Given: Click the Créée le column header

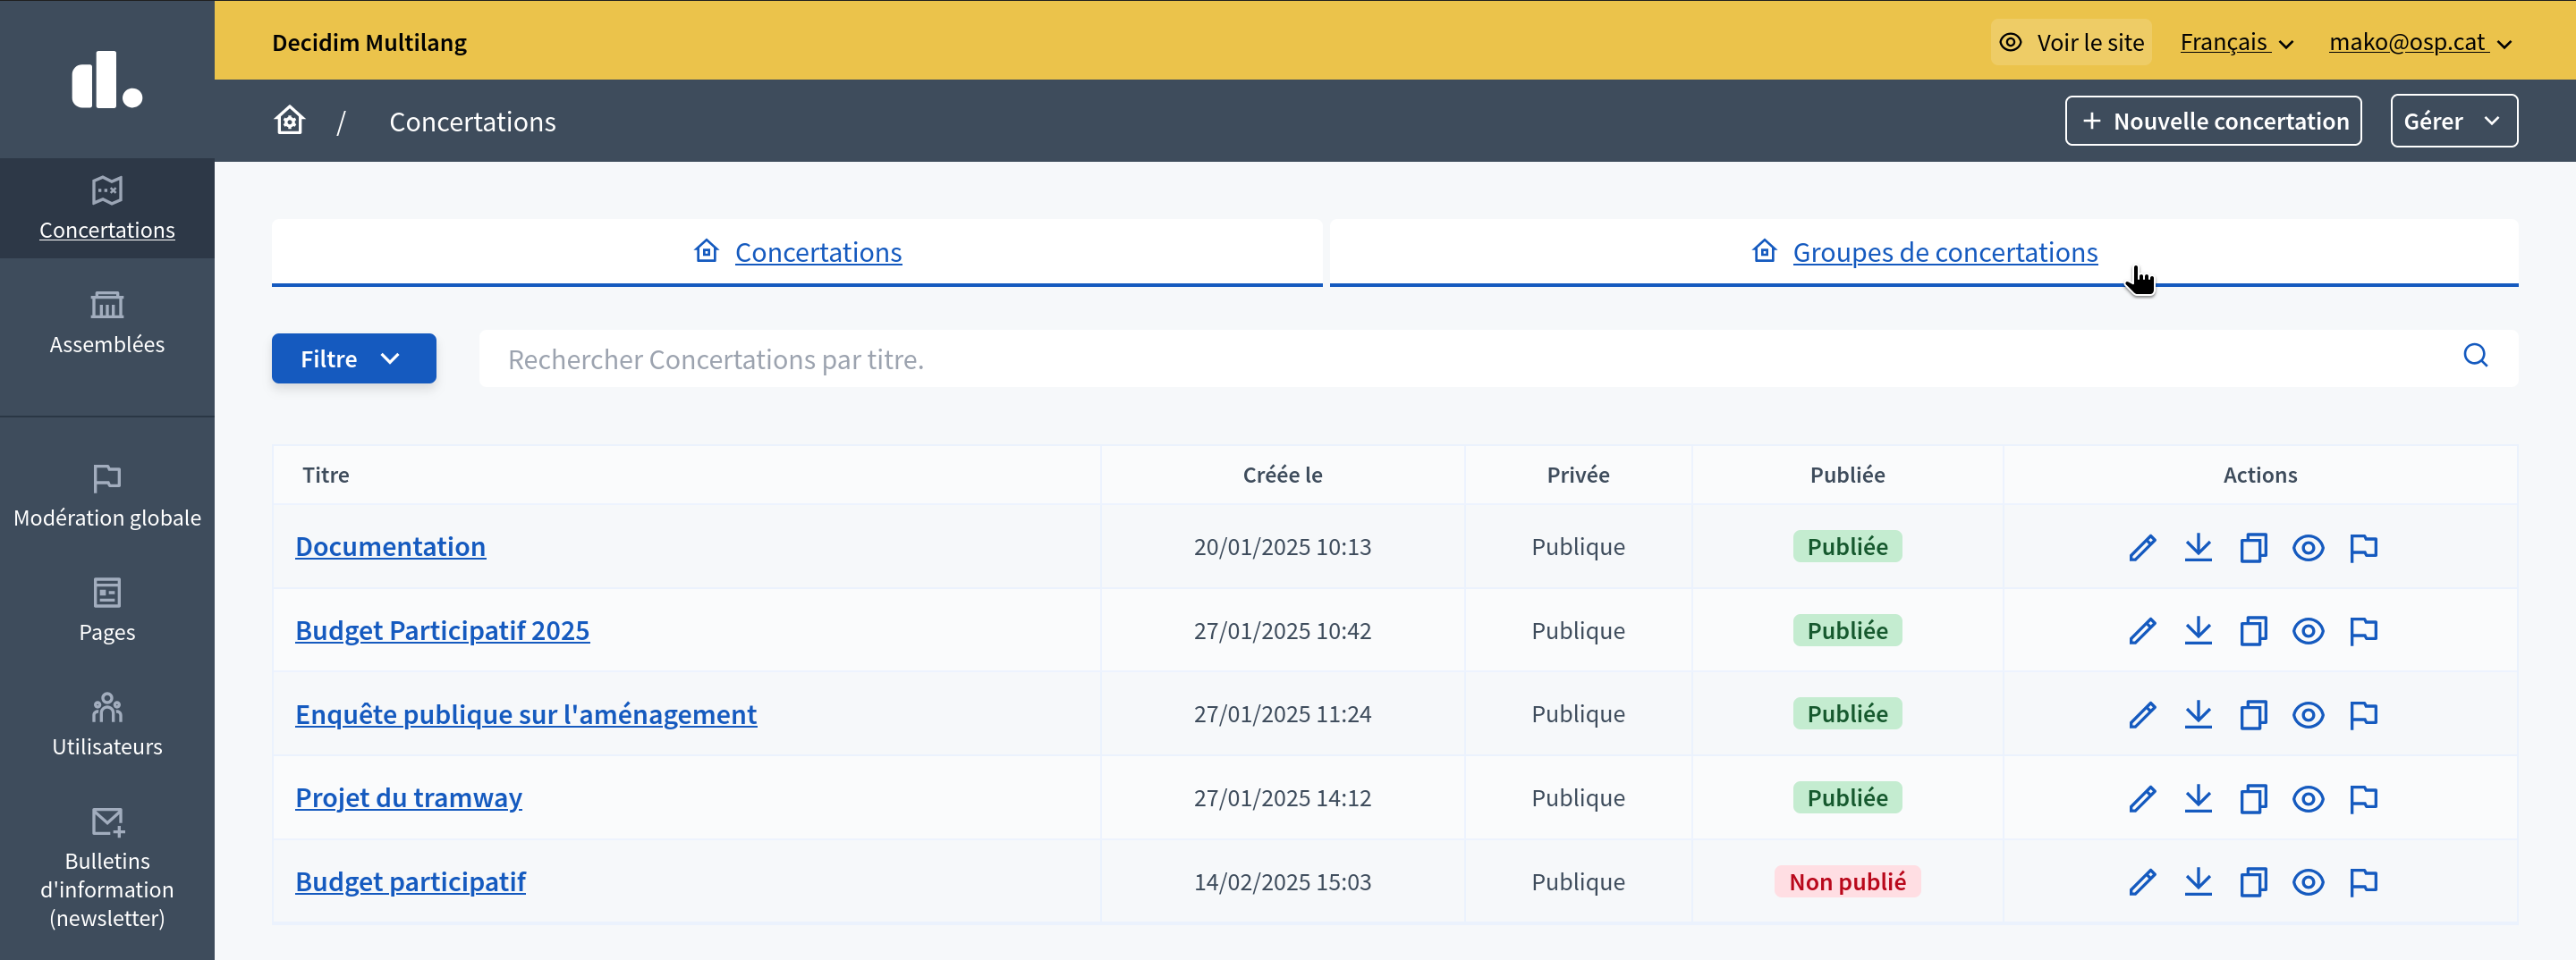Looking at the screenshot, I should coord(1282,475).
